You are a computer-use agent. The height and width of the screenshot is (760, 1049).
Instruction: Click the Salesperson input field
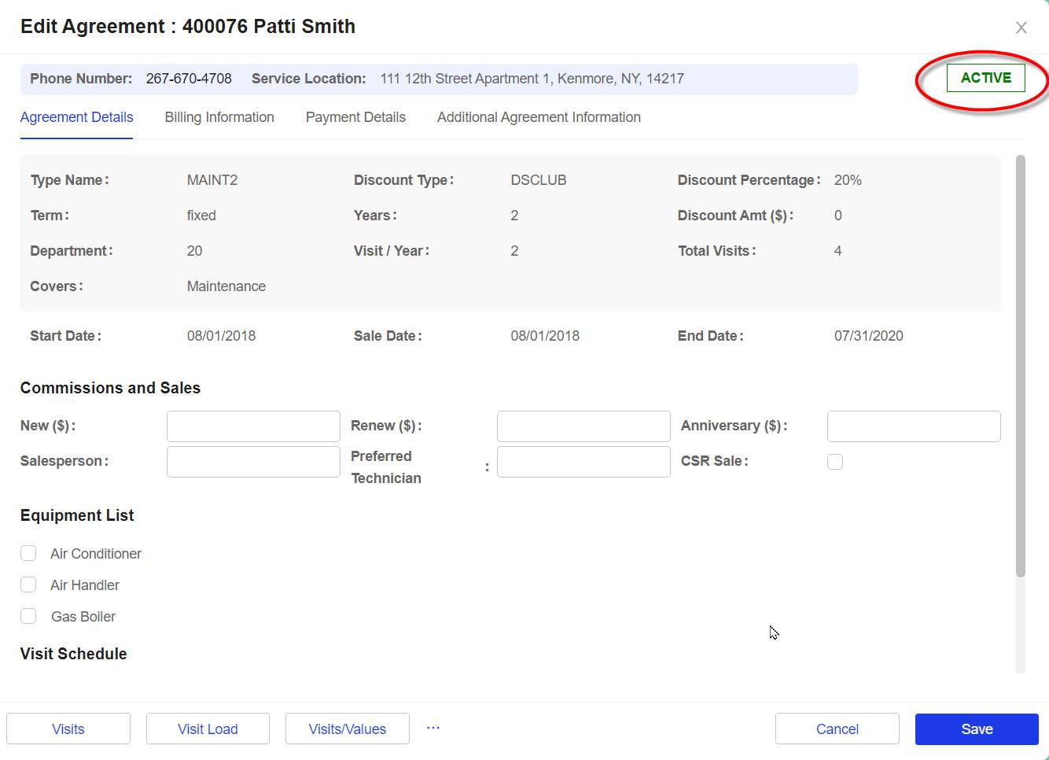point(253,462)
